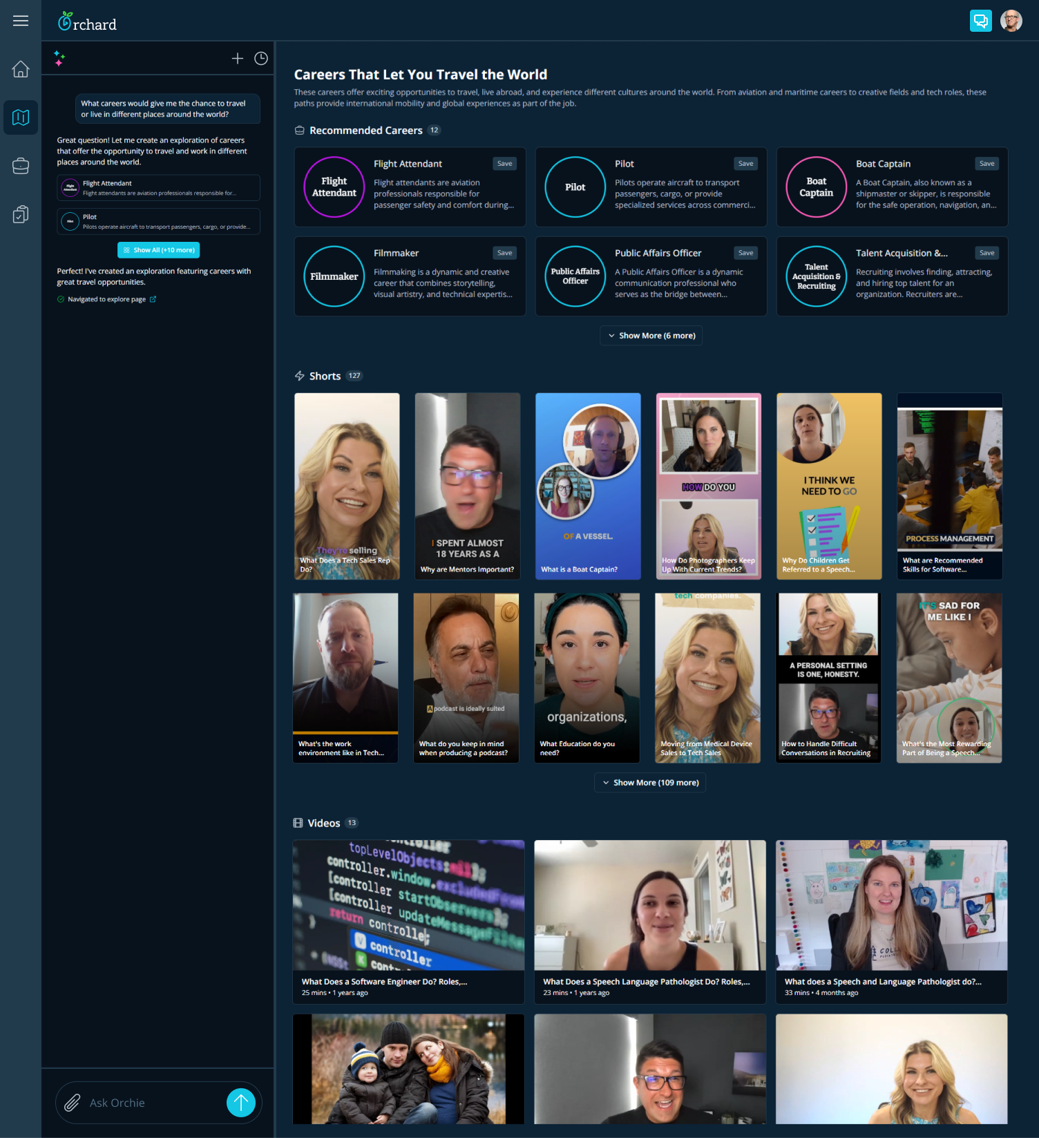Open the Pilot career title

click(x=625, y=164)
